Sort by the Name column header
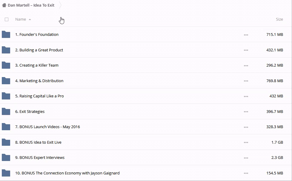Screen dimensions: 292x181 pyautogui.click(x=21, y=19)
